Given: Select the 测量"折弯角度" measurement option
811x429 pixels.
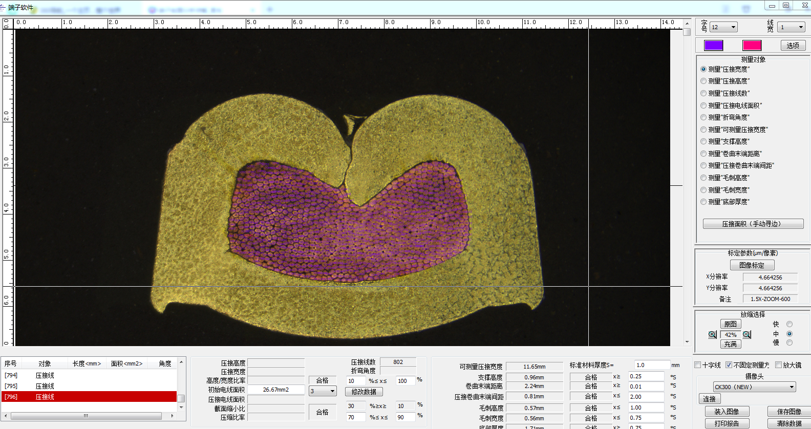Looking at the screenshot, I should tap(703, 117).
